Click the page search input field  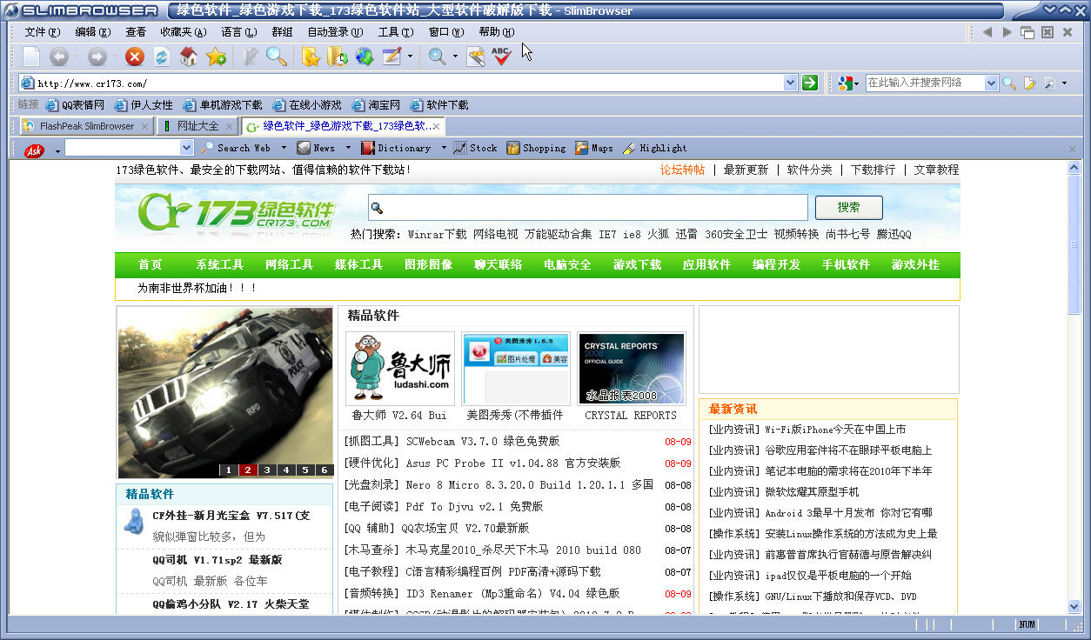[588, 208]
